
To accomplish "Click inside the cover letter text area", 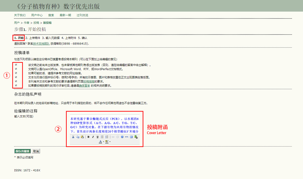I will pos(104,125).
